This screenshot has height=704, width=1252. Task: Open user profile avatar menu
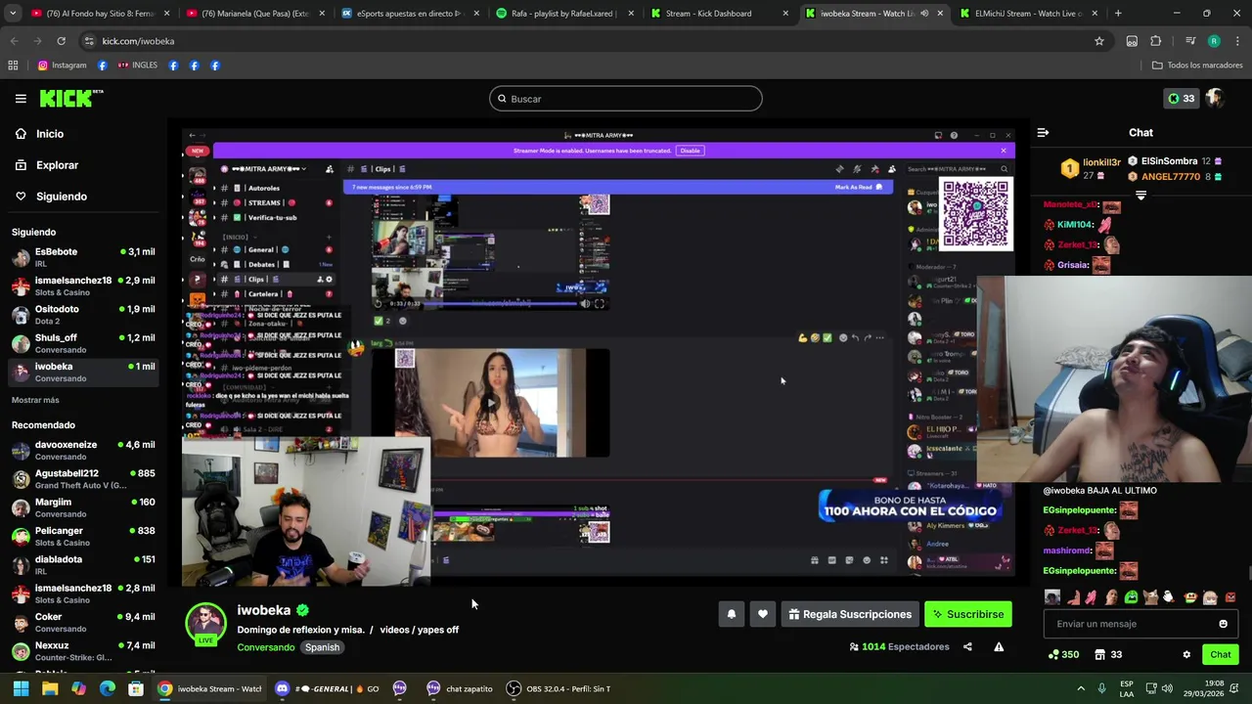pyautogui.click(x=1215, y=99)
